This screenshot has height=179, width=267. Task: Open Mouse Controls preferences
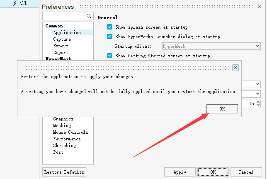70,132
